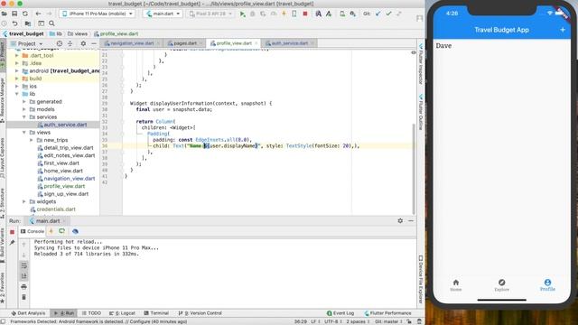Open Project panel settings gear
Image resolution: width=578 pixels, height=325 pixels.
click(x=83, y=43)
